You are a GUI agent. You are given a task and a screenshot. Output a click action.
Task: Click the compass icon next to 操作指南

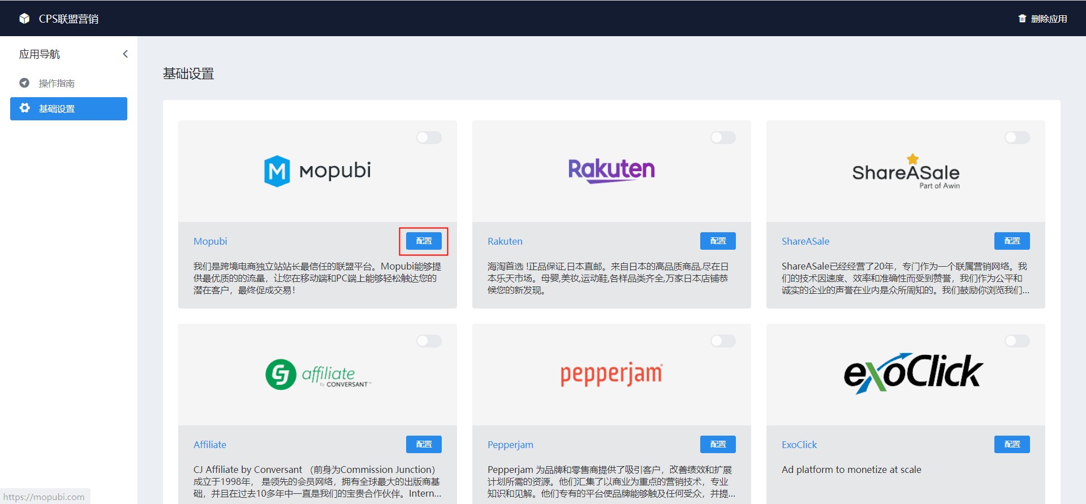pyautogui.click(x=24, y=83)
